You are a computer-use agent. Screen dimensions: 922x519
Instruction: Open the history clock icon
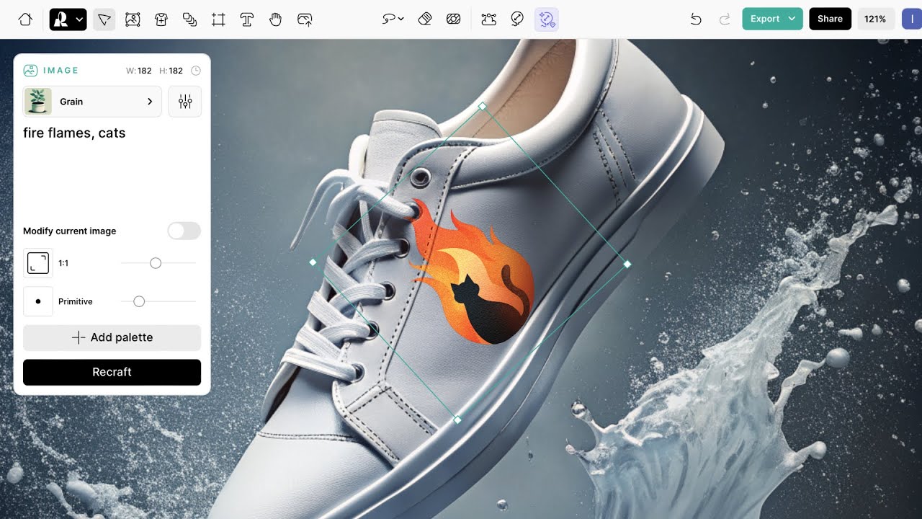coord(196,71)
